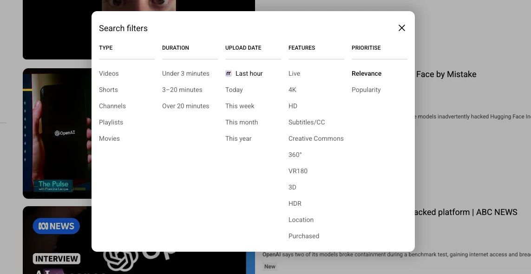Select This week upload date
This screenshot has height=274, width=531.
240,106
